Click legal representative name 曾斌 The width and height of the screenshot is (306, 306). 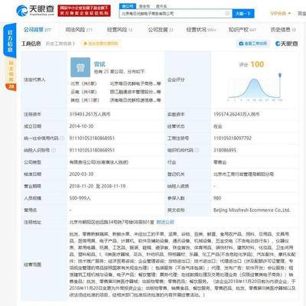(99, 63)
